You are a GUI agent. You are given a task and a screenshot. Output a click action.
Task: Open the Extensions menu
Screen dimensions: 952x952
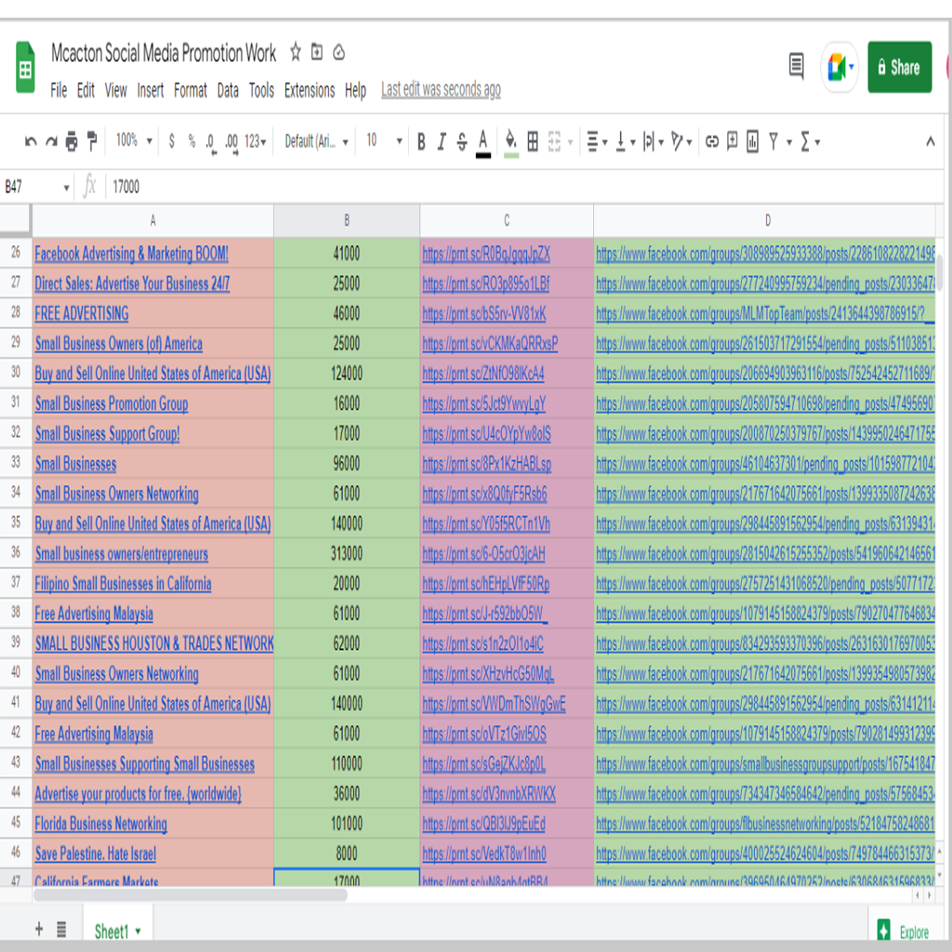click(310, 90)
